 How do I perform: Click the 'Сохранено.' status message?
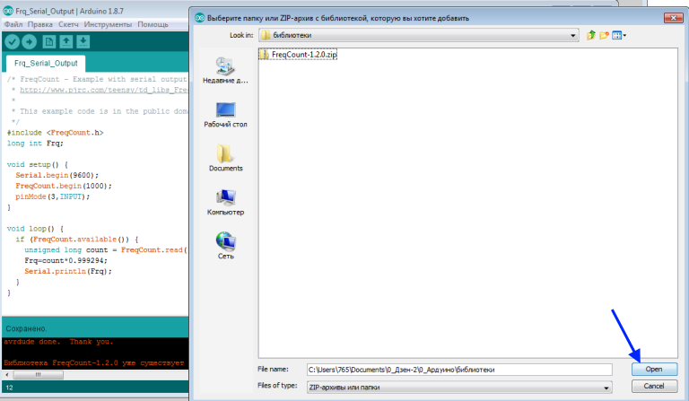click(x=26, y=328)
